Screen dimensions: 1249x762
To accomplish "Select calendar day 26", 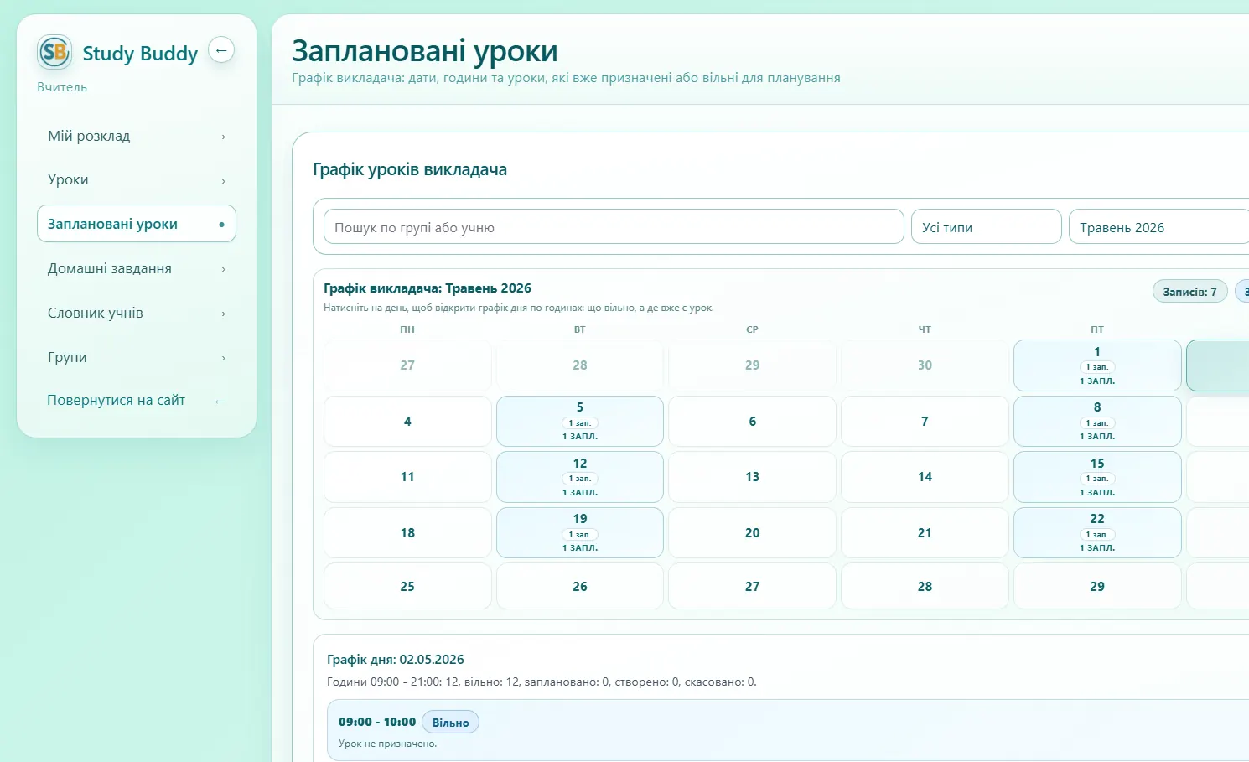I will (x=580, y=586).
